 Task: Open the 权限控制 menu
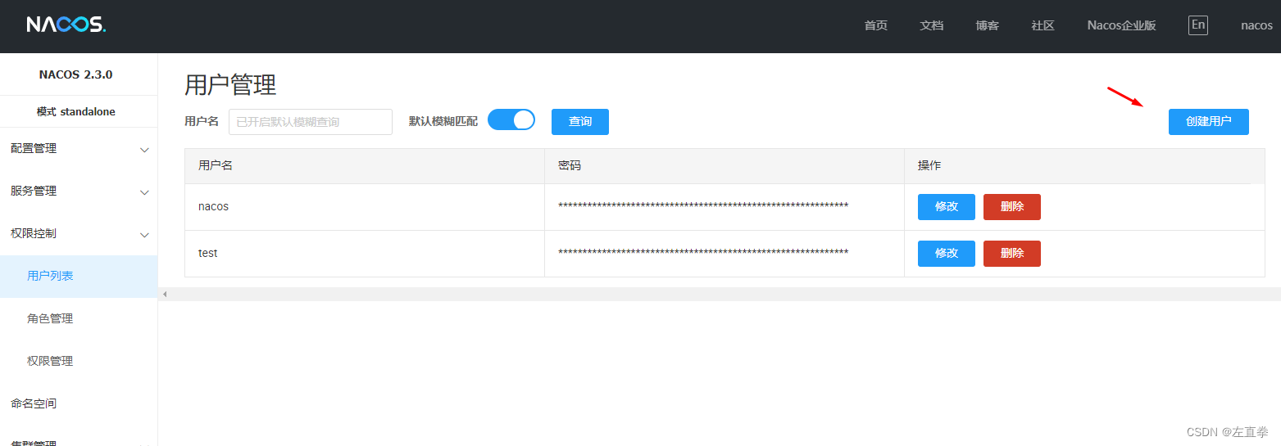point(79,234)
